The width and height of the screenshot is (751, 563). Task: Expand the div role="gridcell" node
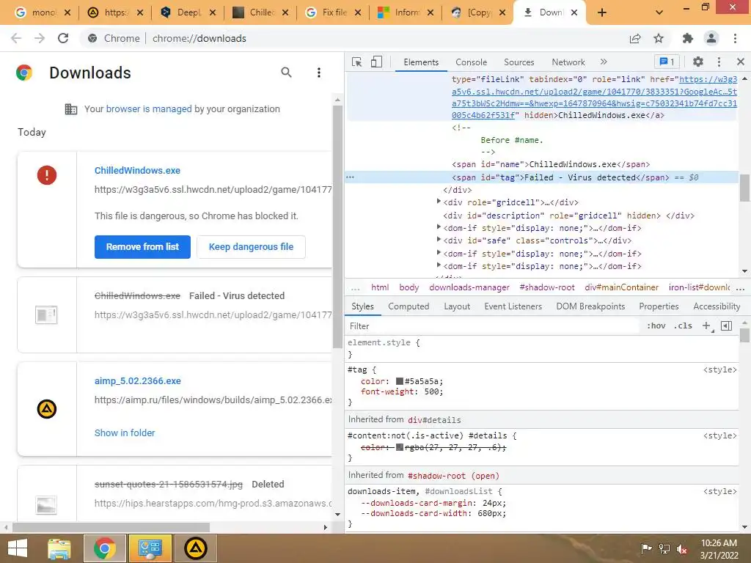click(x=439, y=202)
